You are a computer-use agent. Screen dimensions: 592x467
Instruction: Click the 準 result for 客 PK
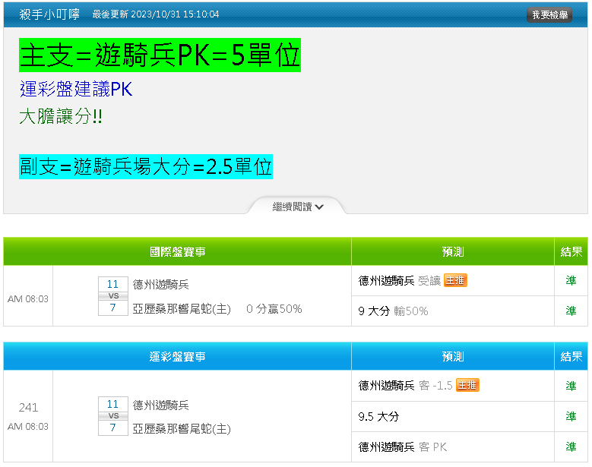(571, 446)
